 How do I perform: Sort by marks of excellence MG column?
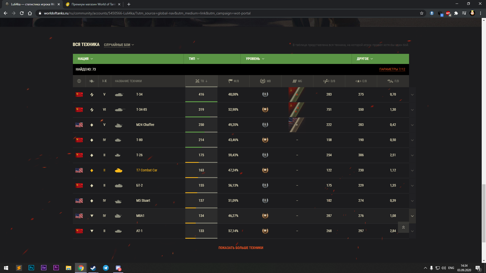(297, 81)
